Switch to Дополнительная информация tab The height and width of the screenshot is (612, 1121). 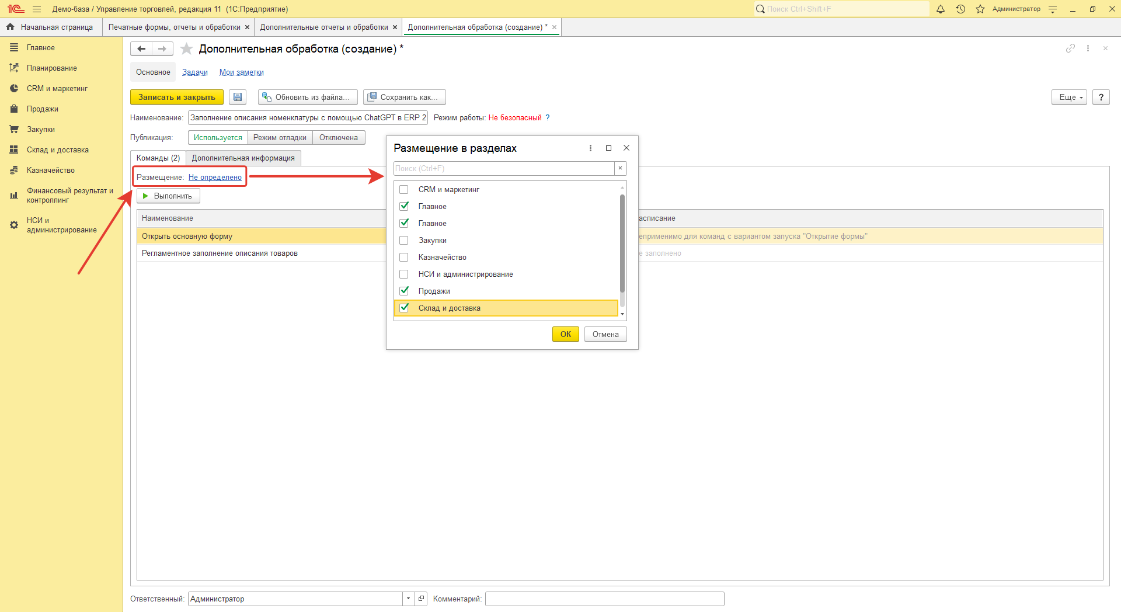(x=243, y=158)
